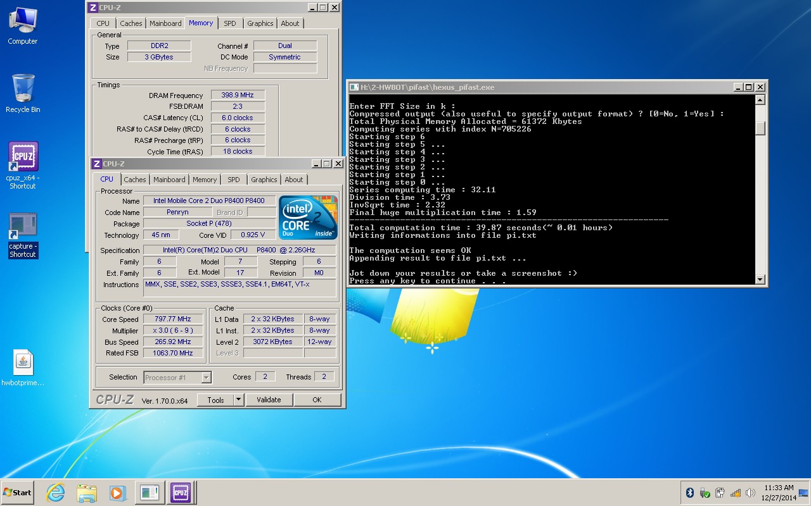This screenshot has width=811, height=506.
Task: Click the Tools button
Action: pos(215,400)
